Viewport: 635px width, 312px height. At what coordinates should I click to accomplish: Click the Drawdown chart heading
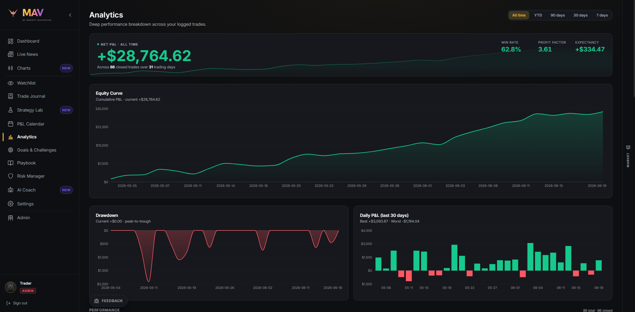tap(107, 215)
